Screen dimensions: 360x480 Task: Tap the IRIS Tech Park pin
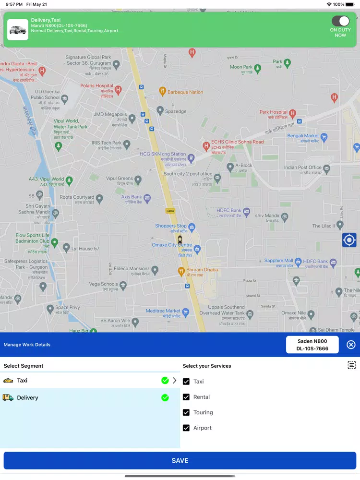coord(127,144)
